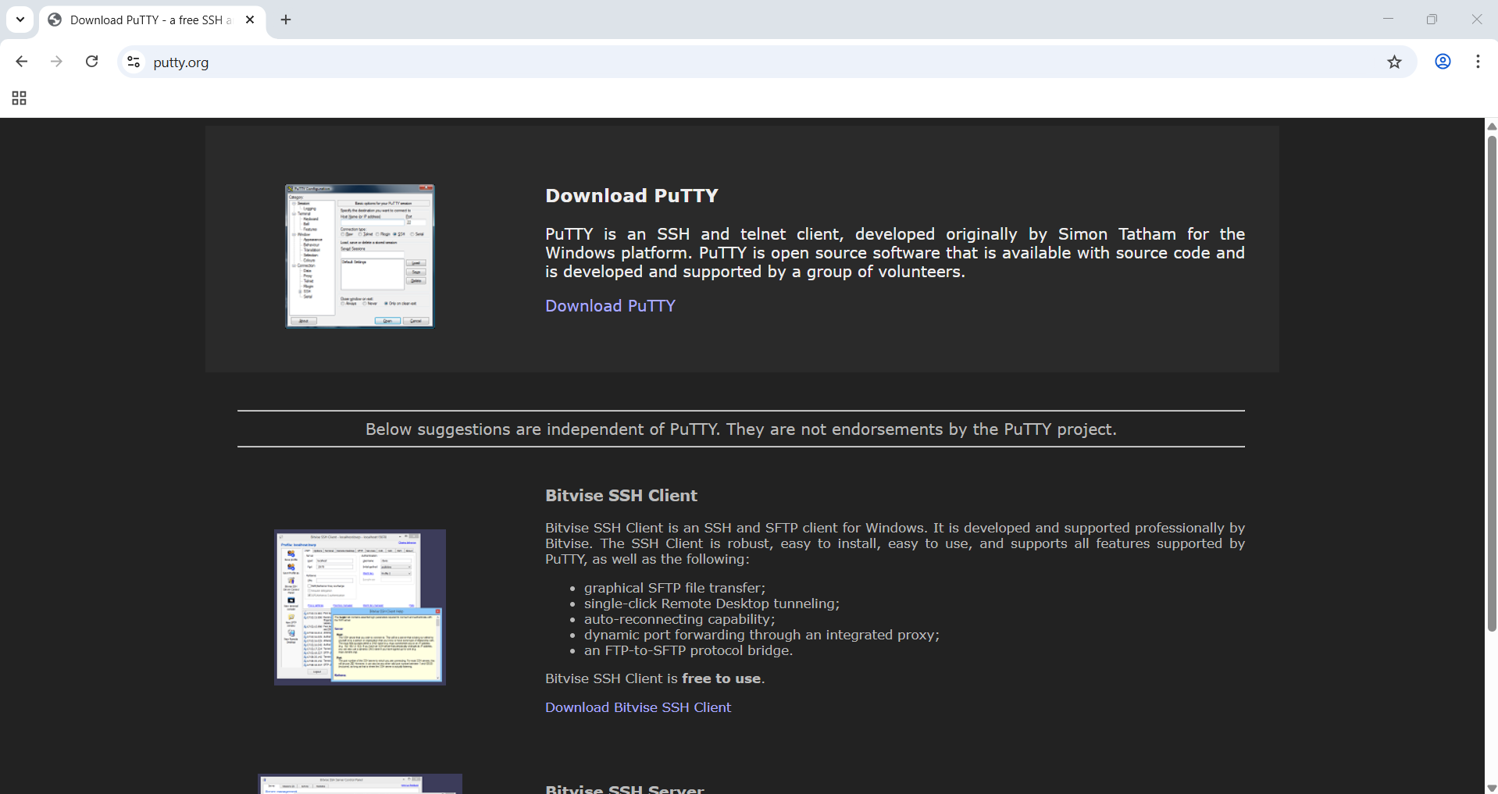Click the browser forward arrow
The height and width of the screenshot is (794, 1498).
click(56, 62)
